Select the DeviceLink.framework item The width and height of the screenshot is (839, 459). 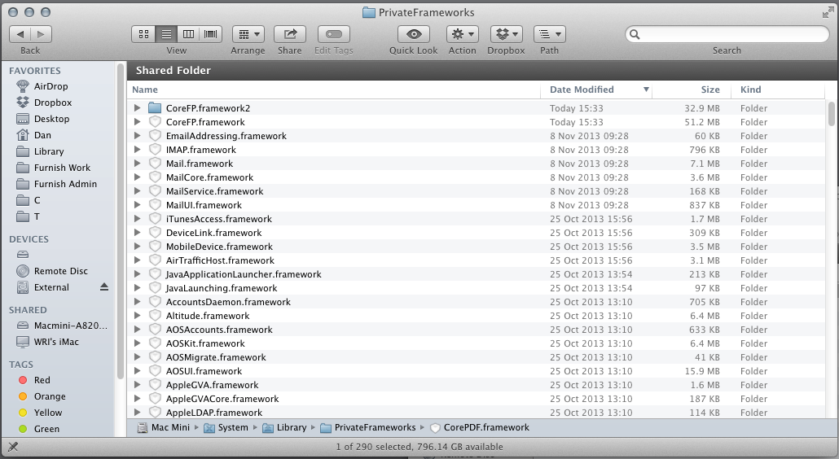(x=477, y=233)
